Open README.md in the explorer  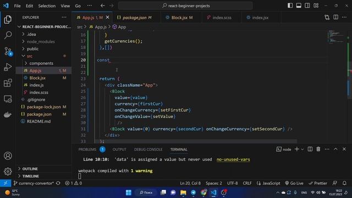[44, 121]
